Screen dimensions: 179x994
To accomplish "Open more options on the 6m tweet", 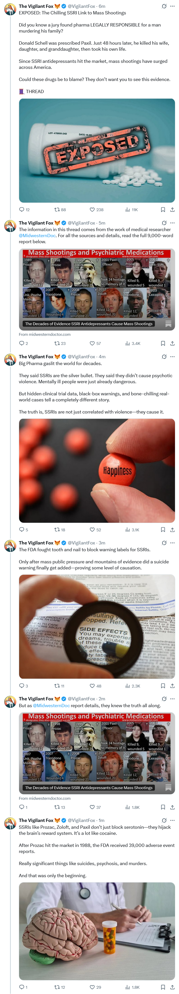I will 172,6.
